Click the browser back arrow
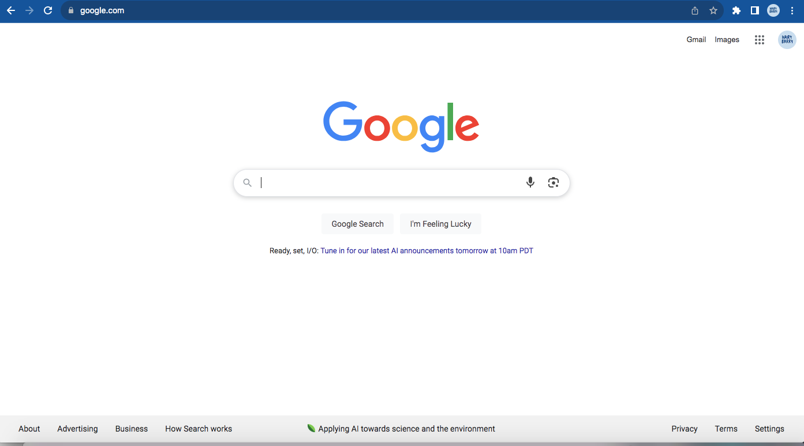 pos(11,10)
